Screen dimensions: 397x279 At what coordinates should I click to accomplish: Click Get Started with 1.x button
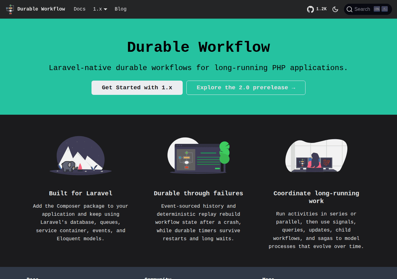(137, 88)
